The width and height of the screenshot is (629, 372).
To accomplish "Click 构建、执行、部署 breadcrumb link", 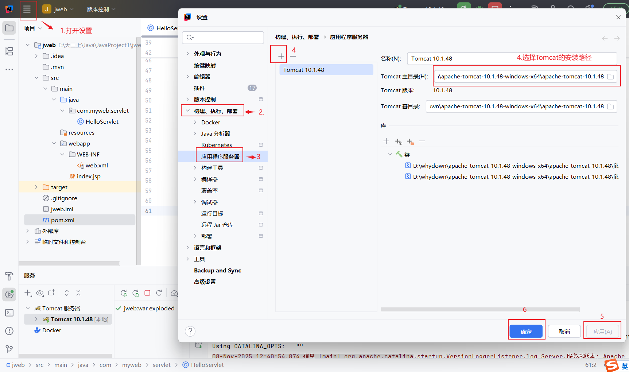I will click(297, 37).
